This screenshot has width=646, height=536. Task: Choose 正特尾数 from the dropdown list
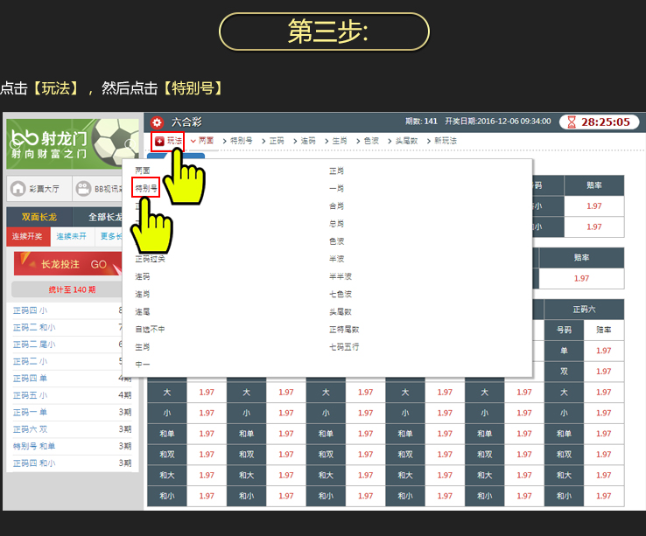click(343, 330)
